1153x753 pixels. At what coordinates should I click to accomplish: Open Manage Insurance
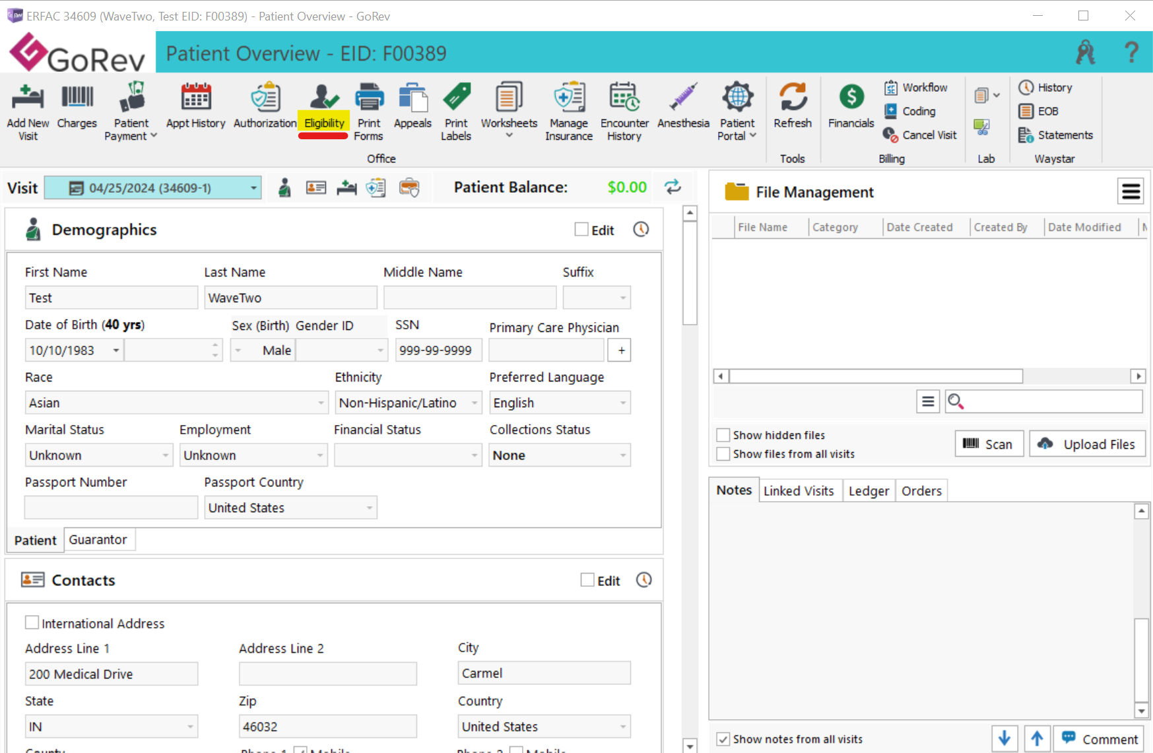[x=568, y=112]
